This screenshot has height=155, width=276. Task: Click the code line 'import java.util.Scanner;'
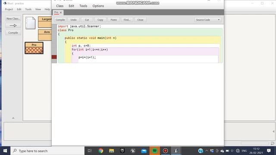[x=79, y=26]
